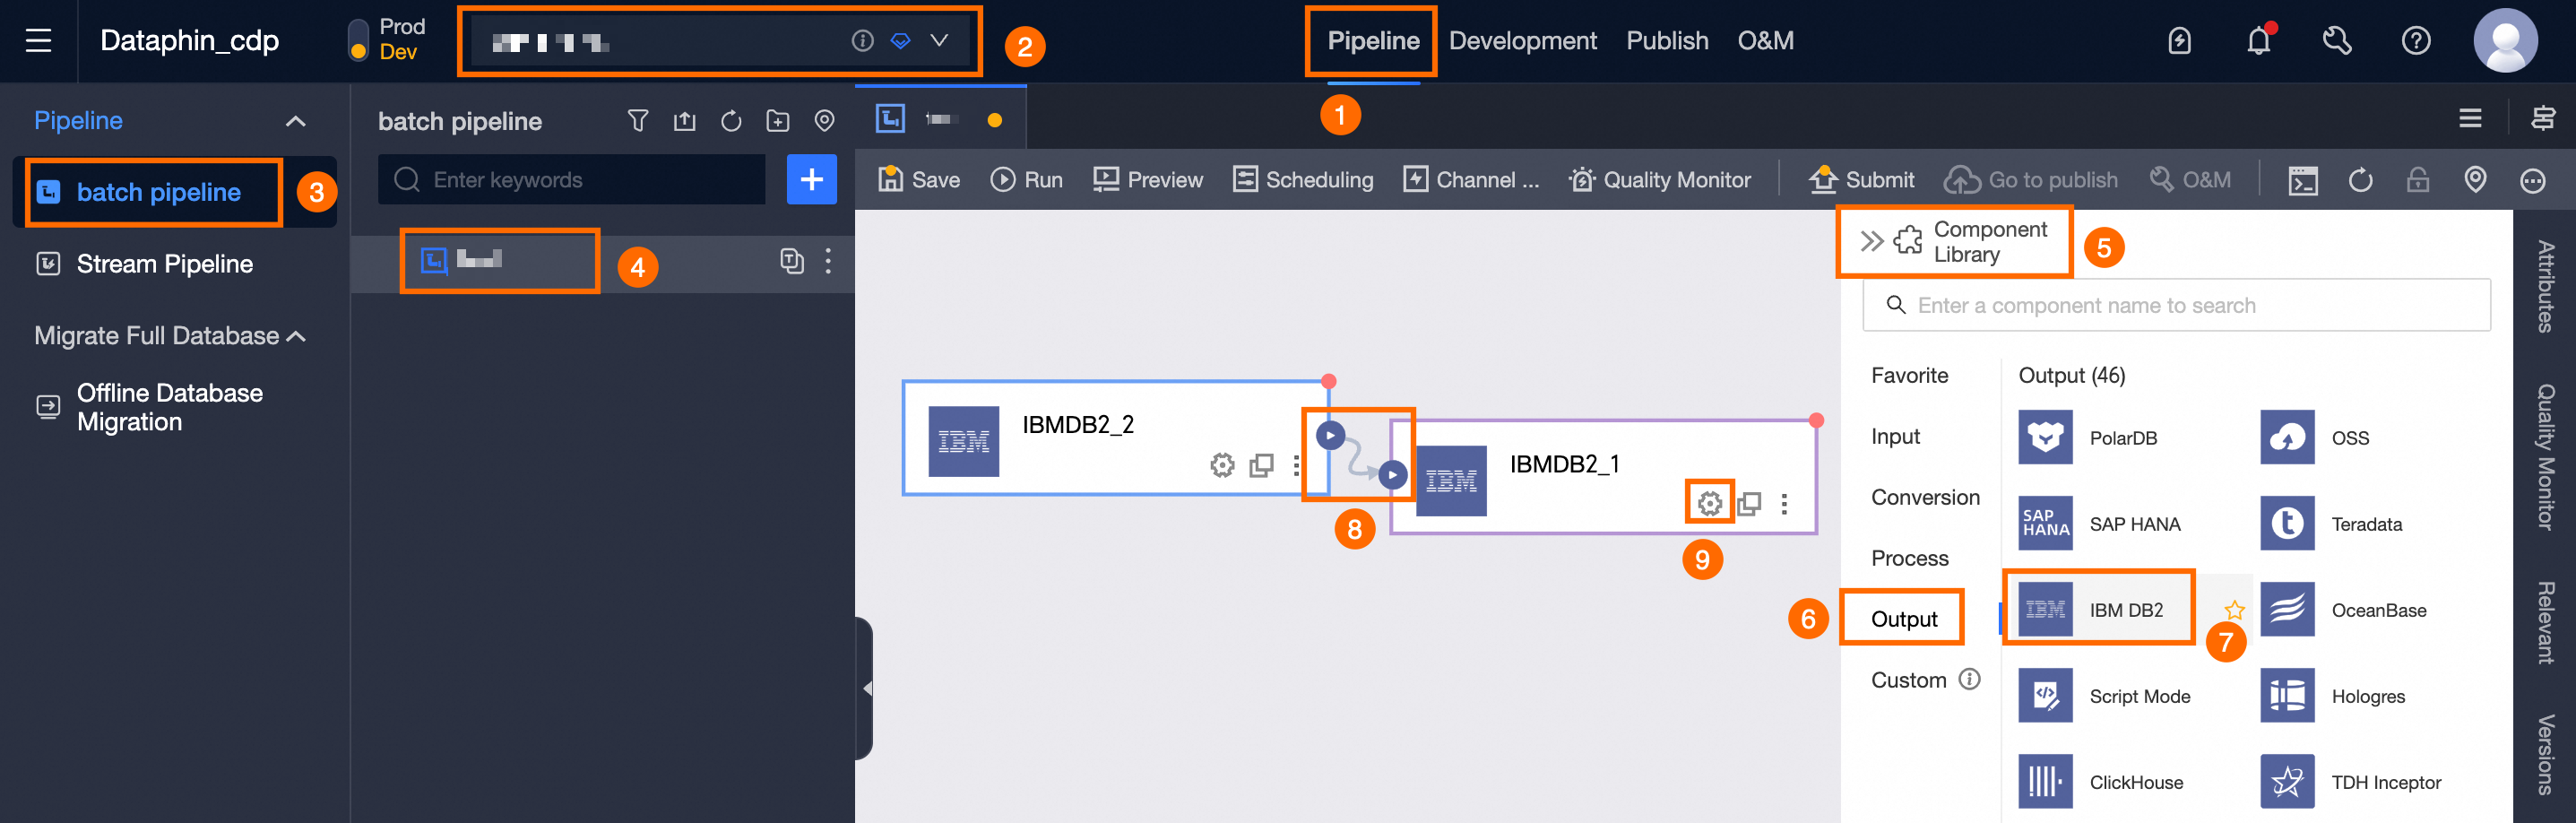Screen dimensions: 2576x823
Task: Collapse the left panel with the handle arrow
Action: click(866, 688)
